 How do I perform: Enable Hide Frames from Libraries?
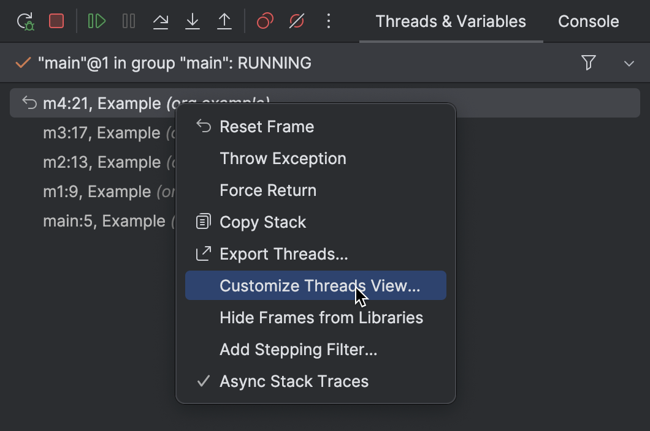[x=321, y=317]
